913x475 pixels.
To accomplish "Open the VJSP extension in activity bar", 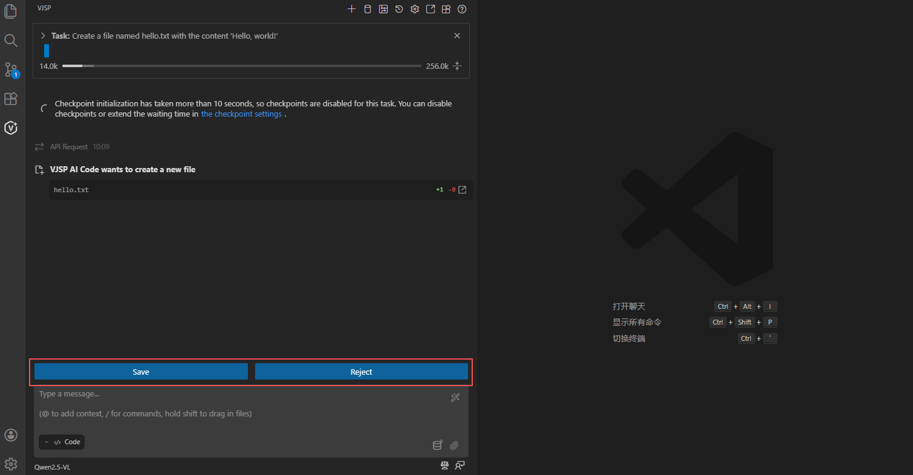I will coord(11,128).
